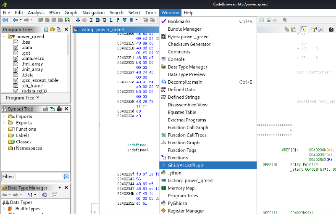
Task: Select GhidrAssistPlugin from the Window menu
Action: (x=186, y=165)
